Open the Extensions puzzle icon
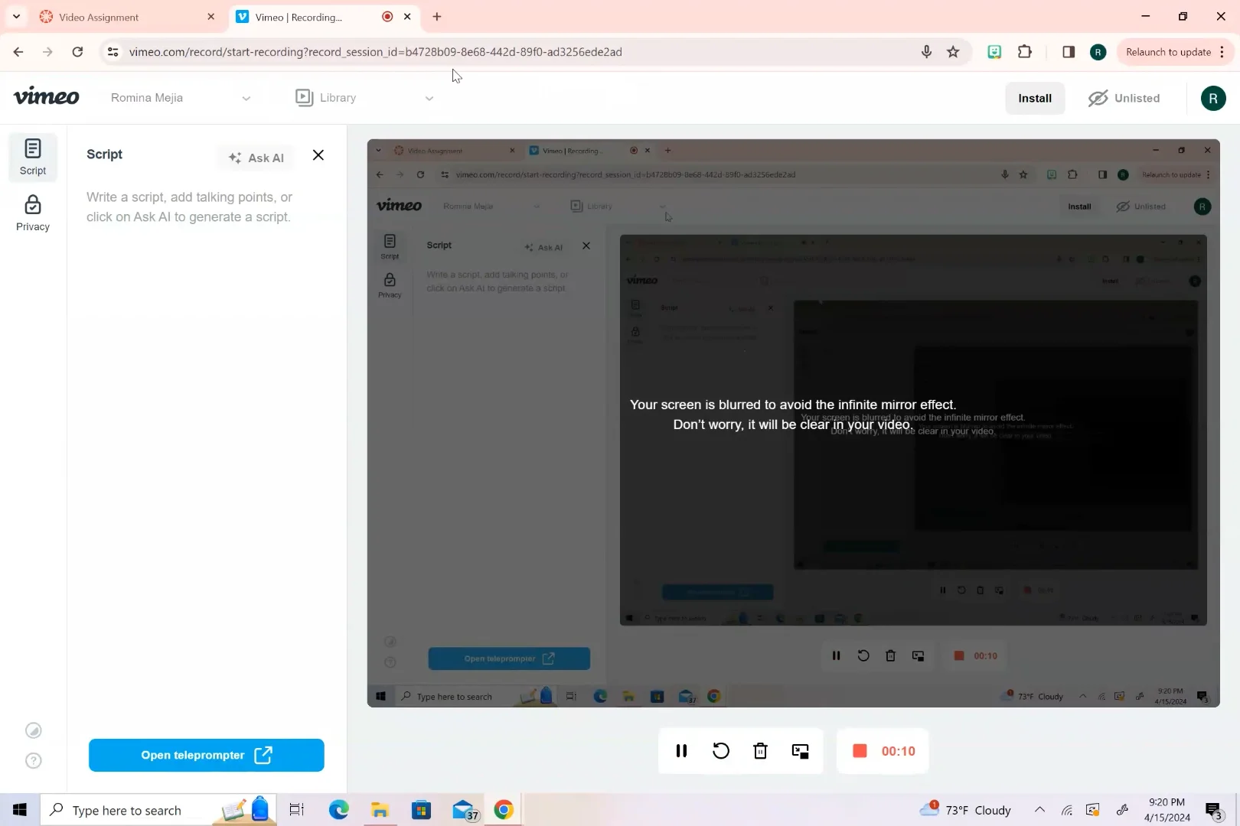Screen dimensions: 1240x826 click(1025, 52)
